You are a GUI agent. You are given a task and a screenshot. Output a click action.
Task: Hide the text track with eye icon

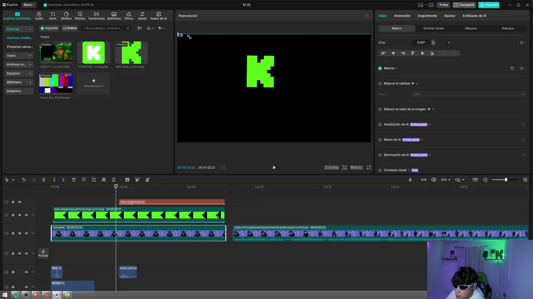tap(20, 202)
